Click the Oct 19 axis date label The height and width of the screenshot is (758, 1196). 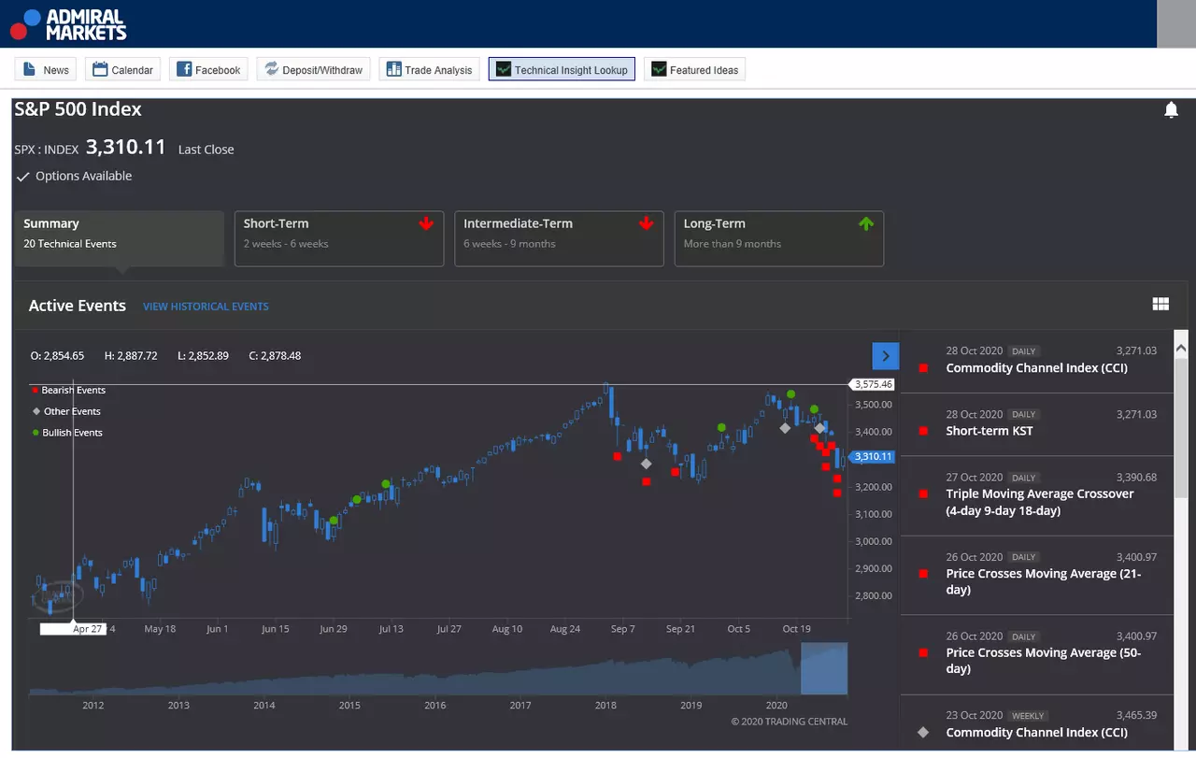pyautogui.click(x=797, y=629)
